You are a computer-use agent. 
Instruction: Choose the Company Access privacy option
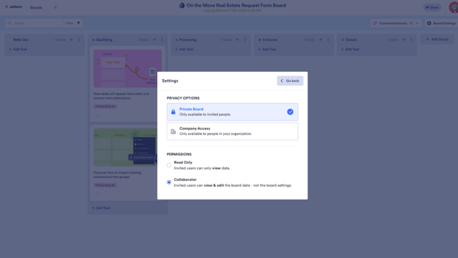point(232,131)
